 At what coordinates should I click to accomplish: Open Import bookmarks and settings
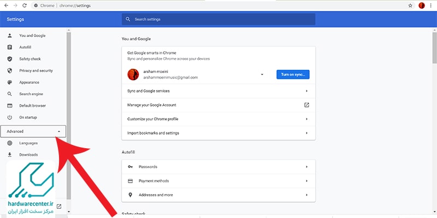click(218, 133)
